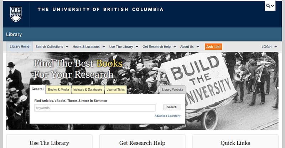Focus the keywords search input field
Image resolution: width=285 pixels, height=148 pixels.
[95, 108]
